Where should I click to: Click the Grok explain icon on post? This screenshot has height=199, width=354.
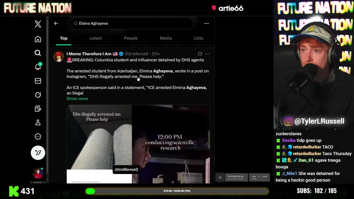tap(200, 54)
